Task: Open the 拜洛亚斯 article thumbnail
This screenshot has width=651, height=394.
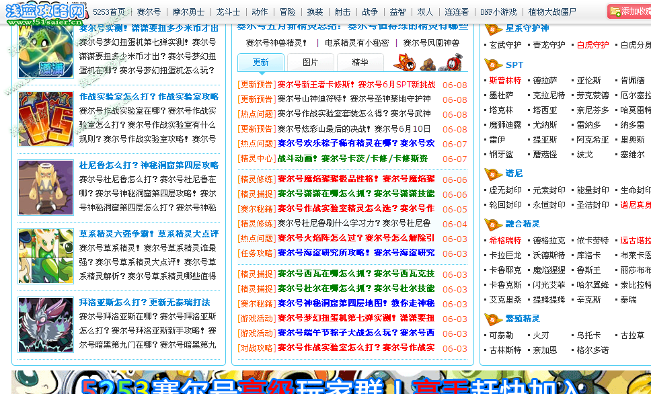Action: (x=46, y=325)
